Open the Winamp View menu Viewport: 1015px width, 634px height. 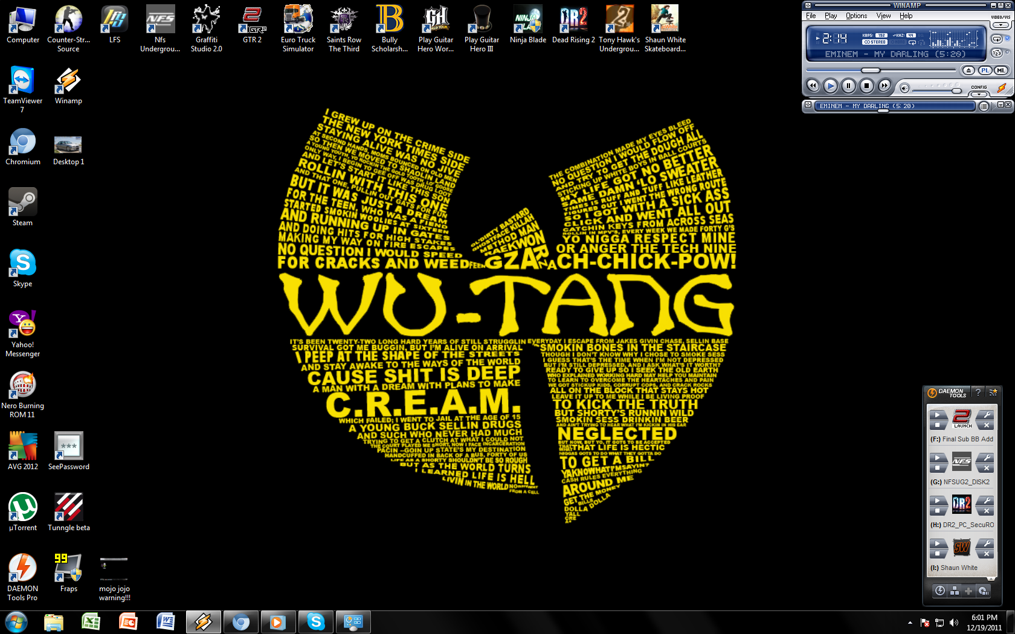tap(883, 16)
